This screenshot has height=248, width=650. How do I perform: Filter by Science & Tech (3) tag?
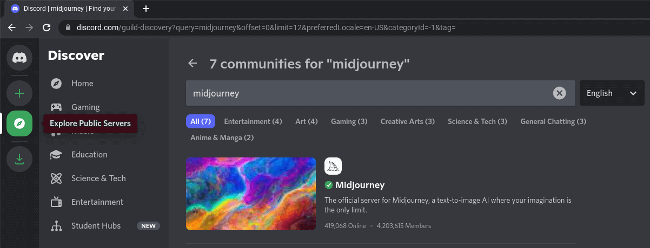[x=477, y=121]
